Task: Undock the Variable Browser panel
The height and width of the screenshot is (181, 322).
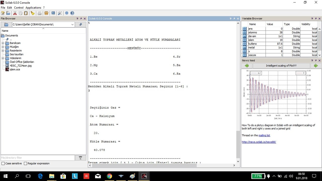Action: pos(316,19)
